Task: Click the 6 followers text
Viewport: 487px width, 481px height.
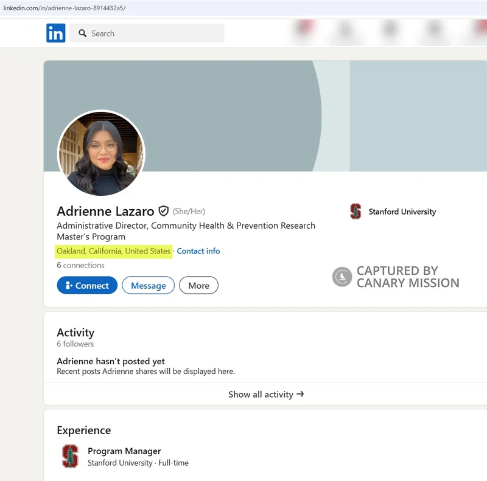Action: [x=75, y=344]
